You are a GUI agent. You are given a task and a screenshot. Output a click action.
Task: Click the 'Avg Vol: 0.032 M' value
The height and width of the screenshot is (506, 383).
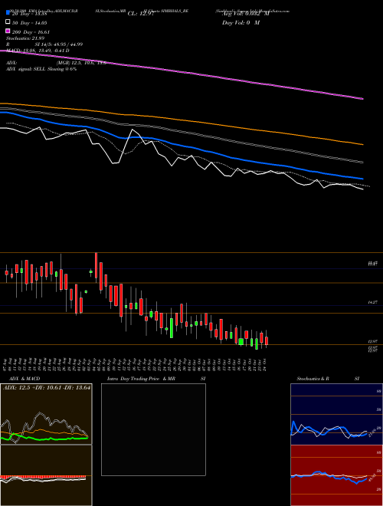pos(246,14)
